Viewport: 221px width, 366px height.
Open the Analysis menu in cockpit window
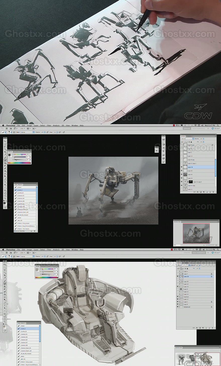[56, 250]
